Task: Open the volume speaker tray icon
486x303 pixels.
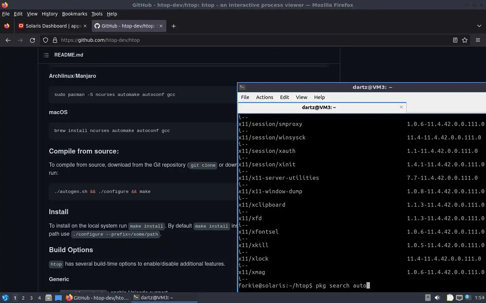Action: [x=437, y=298]
